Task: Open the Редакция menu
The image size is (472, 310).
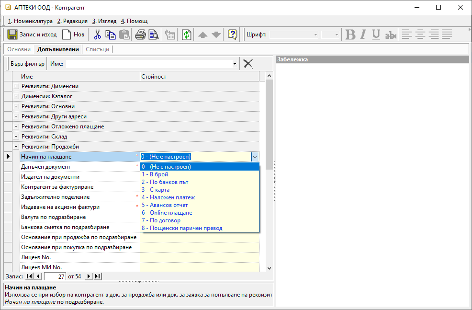Action: click(72, 21)
